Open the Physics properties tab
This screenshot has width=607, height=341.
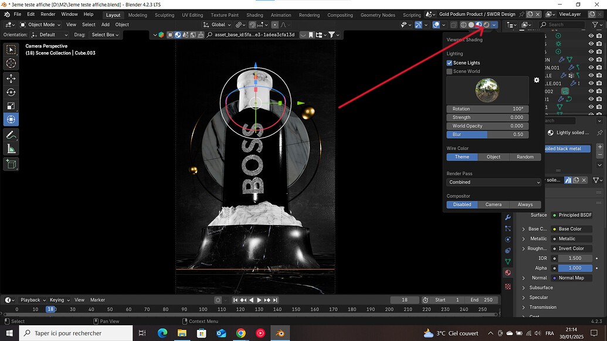[x=508, y=239]
